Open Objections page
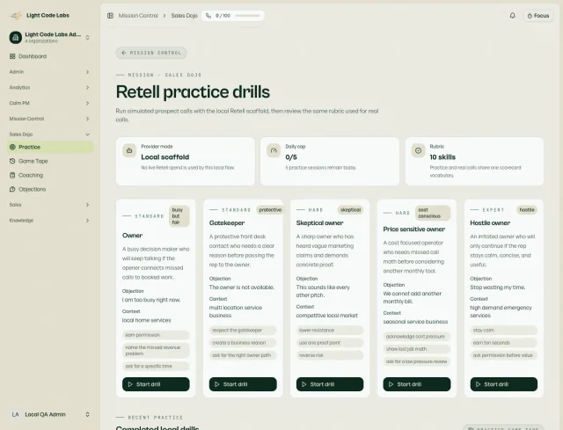Screen dimensions: 563x430 click(x=50, y=189)
